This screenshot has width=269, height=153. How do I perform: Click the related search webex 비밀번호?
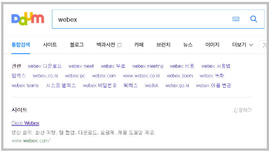click(100, 85)
